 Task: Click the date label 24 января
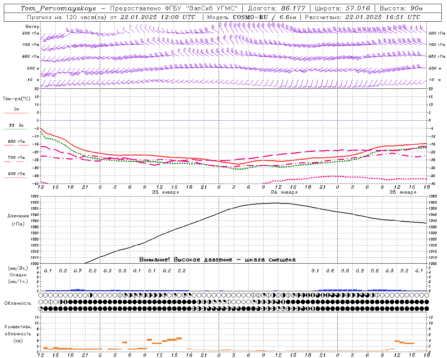point(284,192)
